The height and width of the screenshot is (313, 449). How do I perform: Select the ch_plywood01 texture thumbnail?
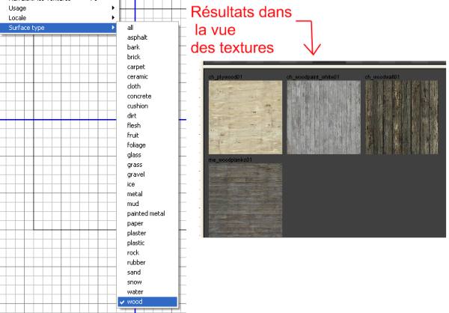pos(245,118)
